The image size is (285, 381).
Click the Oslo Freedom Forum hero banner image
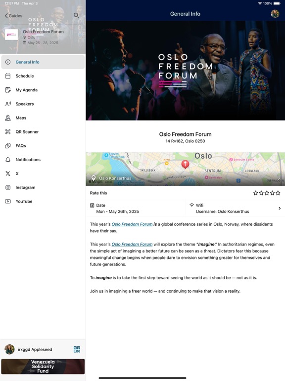tap(186, 70)
